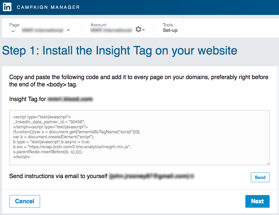Click the partner ID line in code
Viewport: 279px width, 215px height.
coord(49,122)
